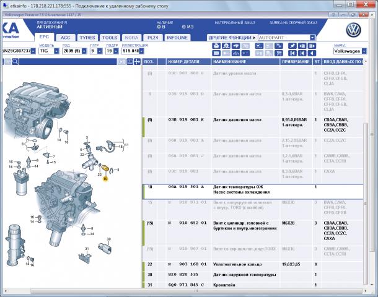Click the list icon below the print icon
Screen dimensions: 378x297
click(216, 53)
